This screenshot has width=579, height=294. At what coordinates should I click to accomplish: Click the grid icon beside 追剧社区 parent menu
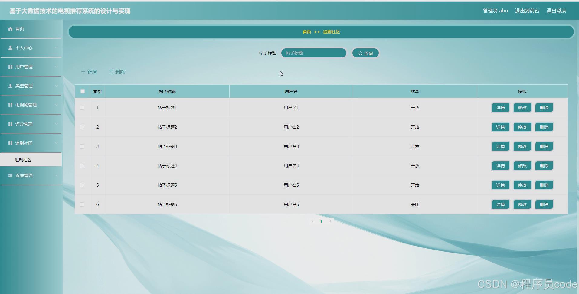(10, 143)
